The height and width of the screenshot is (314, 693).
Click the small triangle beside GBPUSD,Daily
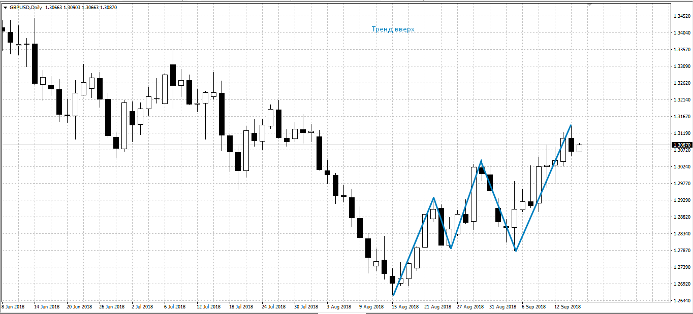click(5, 8)
